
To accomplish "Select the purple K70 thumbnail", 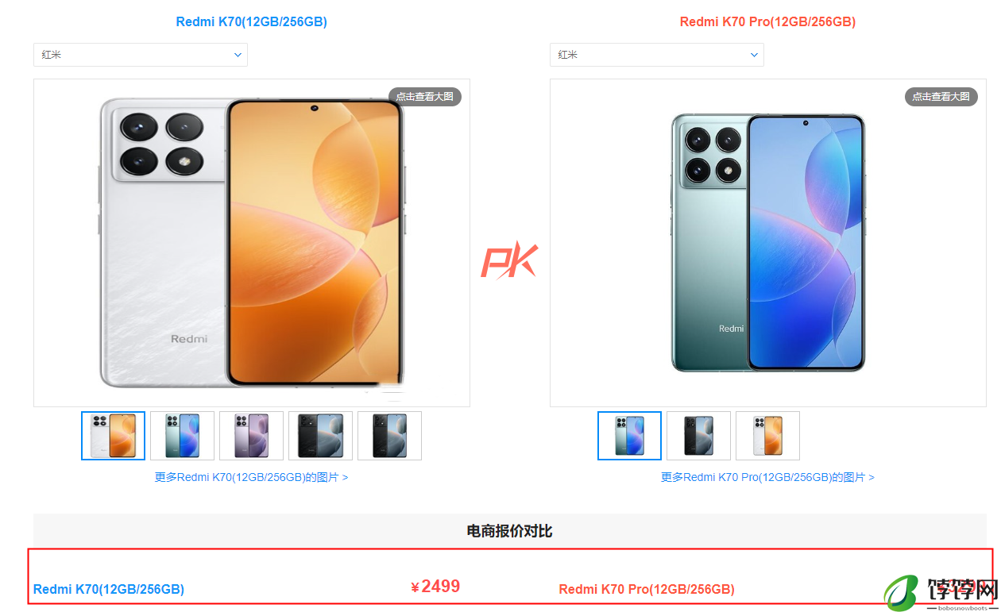I will (x=251, y=436).
